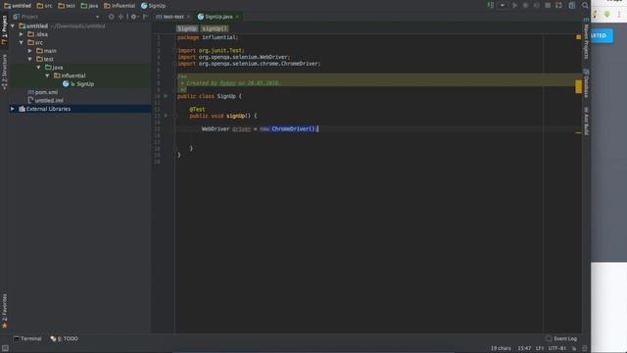Toggle the Project tool window sidebar tab

4,29
